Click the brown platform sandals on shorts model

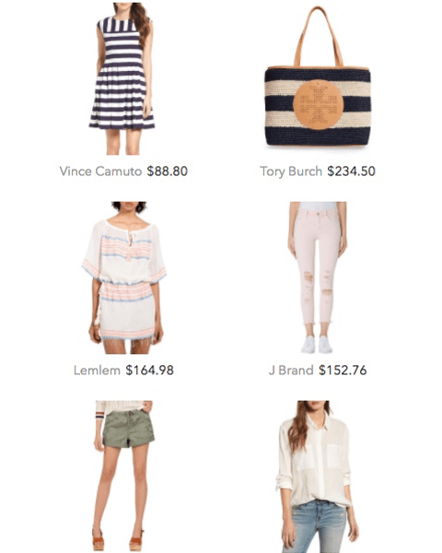coord(118,539)
